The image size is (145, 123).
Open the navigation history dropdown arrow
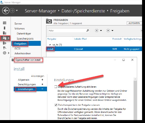click(x=17, y=10)
